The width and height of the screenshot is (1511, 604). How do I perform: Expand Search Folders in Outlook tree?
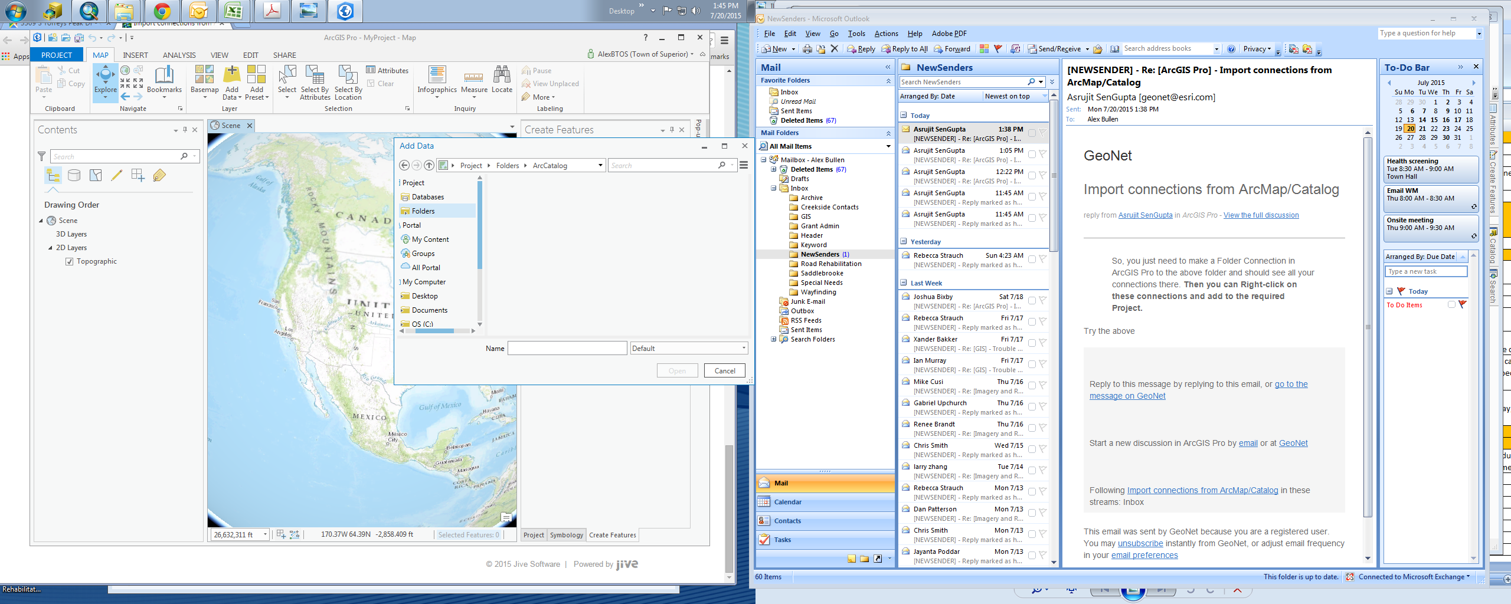point(773,339)
